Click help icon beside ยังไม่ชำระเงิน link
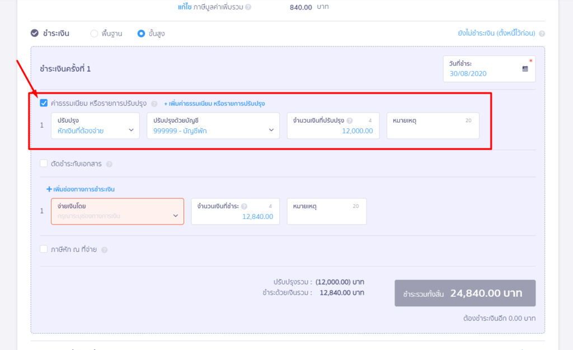The image size is (573, 350). click(x=542, y=34)
